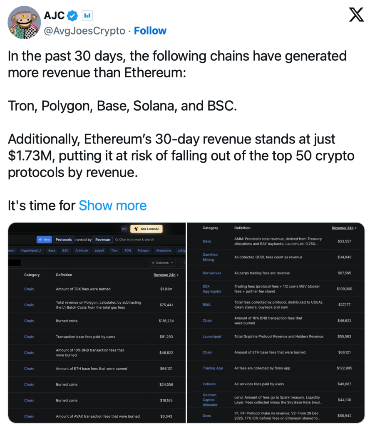Open the Columns dropdown

pos(162,263)
